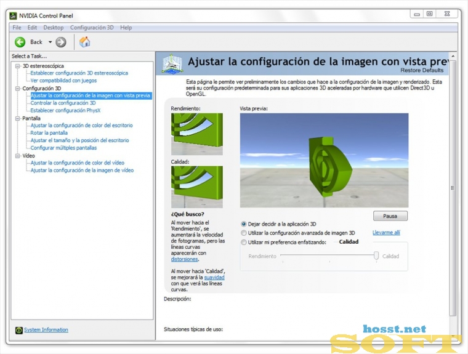The image size is (468, 354).
Task: Open 'Configurar múltiples pantallas'
Action: (63, 148)
